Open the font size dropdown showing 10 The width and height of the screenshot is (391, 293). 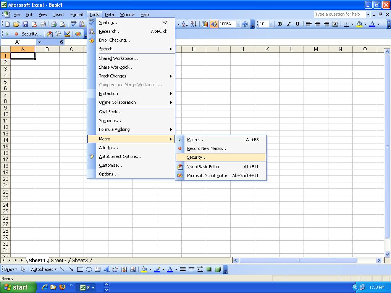tap(271, 24)
